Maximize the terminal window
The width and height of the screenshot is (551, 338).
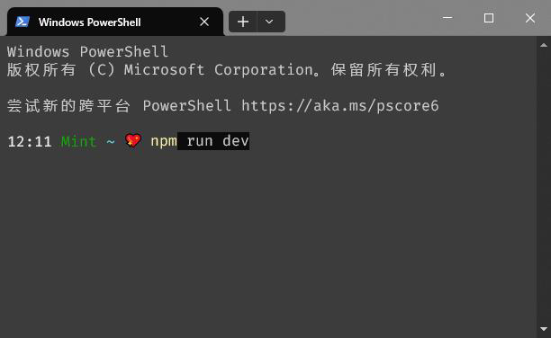click(x=489, y=18)
